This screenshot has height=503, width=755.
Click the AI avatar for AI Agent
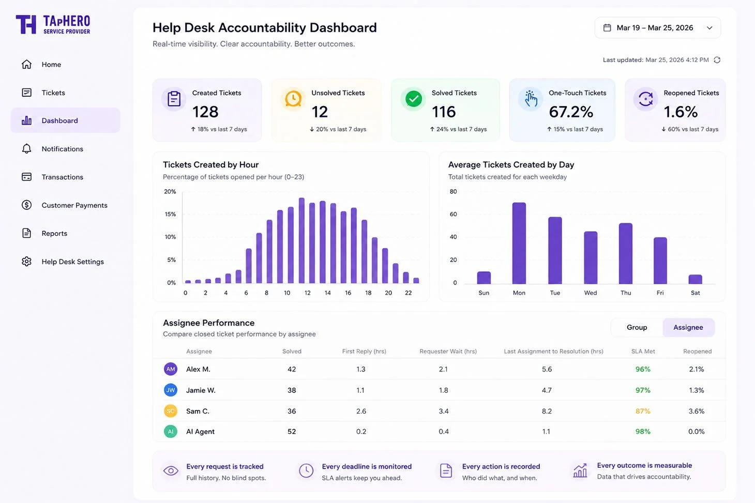(x=171, y=432)
